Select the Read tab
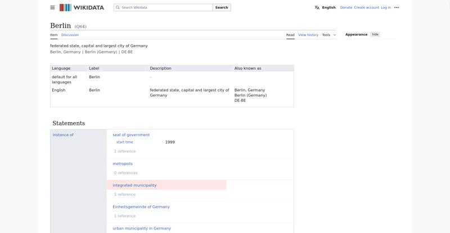The width and height of the screenshot is (450, 233). (x=290, y=35)
